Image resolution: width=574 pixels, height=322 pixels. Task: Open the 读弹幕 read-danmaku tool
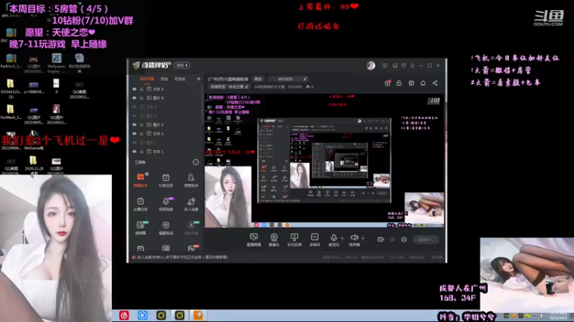click(x=141, y=228)
